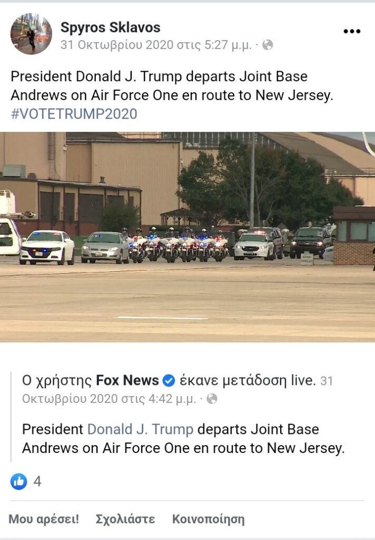
Task: Click Fox News verified badge
Action: click(x=169, y=381)
